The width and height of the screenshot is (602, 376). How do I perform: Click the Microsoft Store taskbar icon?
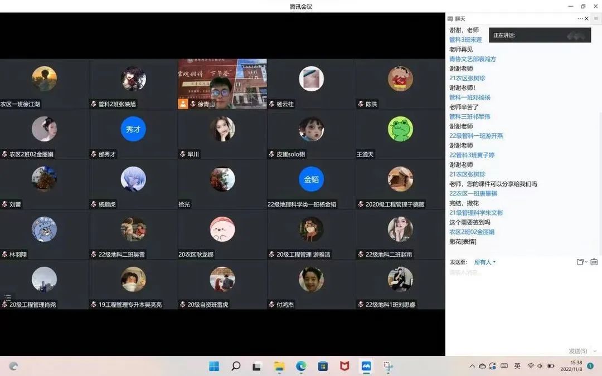click(323, 366)
